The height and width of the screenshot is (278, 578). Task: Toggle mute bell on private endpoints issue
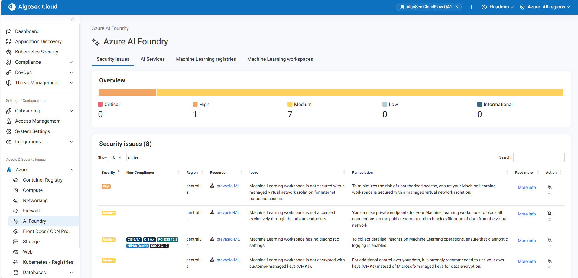click(550, 213)
